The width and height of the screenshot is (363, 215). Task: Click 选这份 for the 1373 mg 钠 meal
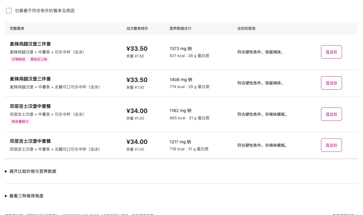tap(331, 52)
